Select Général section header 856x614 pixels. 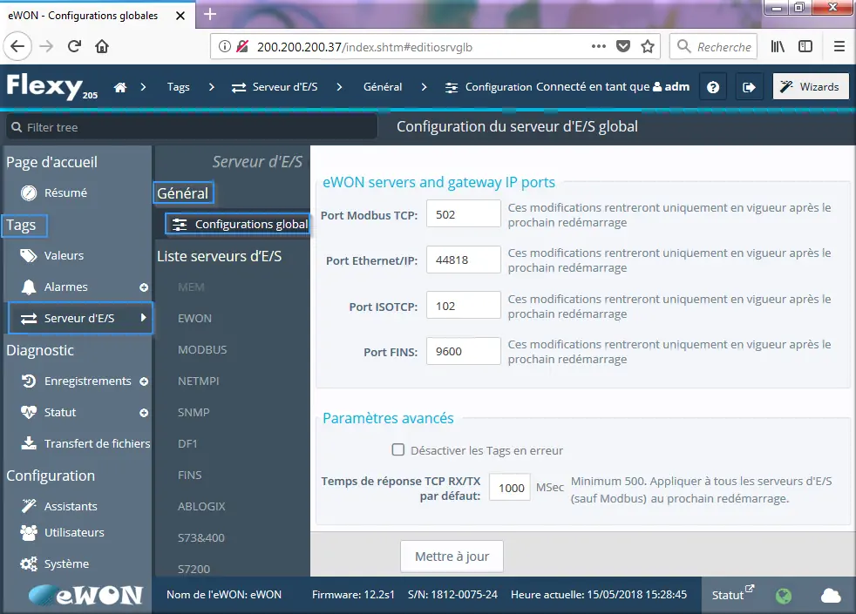pos(183,193)
